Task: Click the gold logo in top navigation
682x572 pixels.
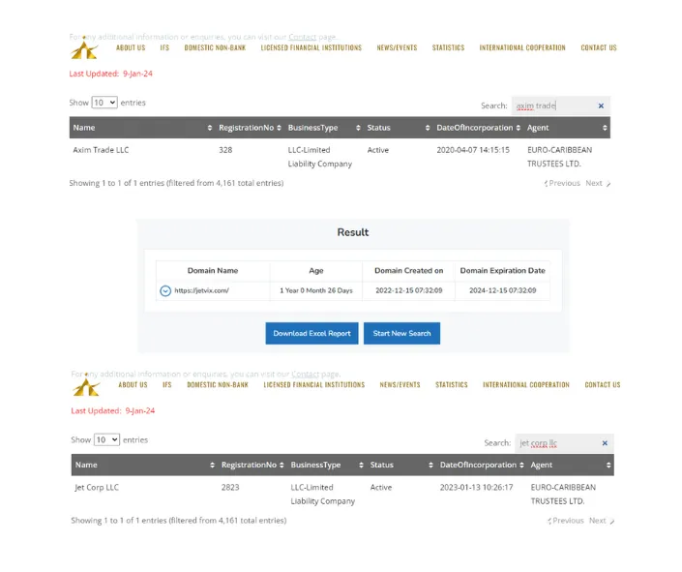Action: [84, 49]
